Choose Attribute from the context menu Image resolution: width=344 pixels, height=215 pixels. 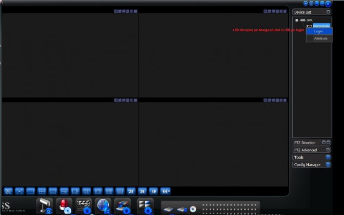click(x=321, y=38)
